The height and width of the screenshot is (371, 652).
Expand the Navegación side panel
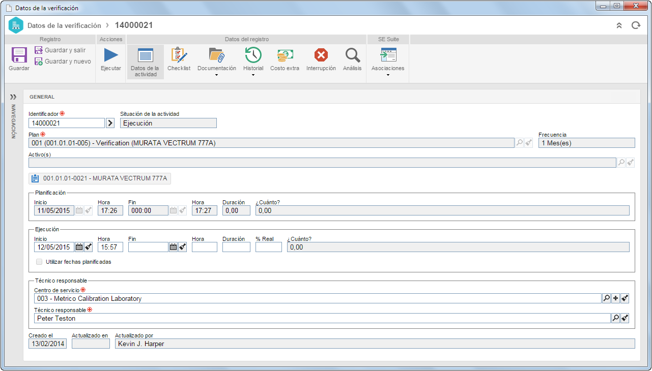tap(13, 97)
